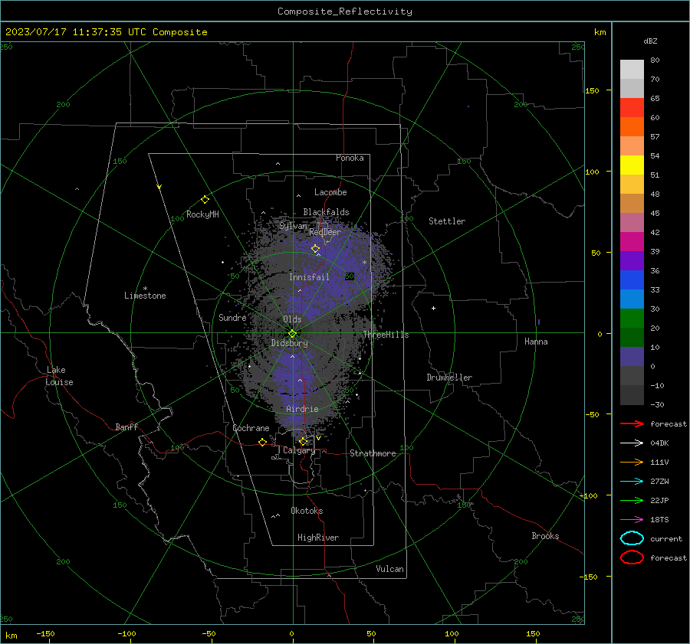690x644 pixels.
Task: Select the red forecast ellipse legend icon
Action: click(x=632, y=557)
